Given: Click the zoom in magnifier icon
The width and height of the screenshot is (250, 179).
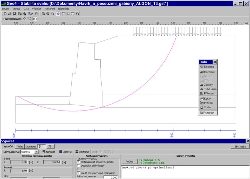Looking at the screenshot, I should click(x=43, y=14).
